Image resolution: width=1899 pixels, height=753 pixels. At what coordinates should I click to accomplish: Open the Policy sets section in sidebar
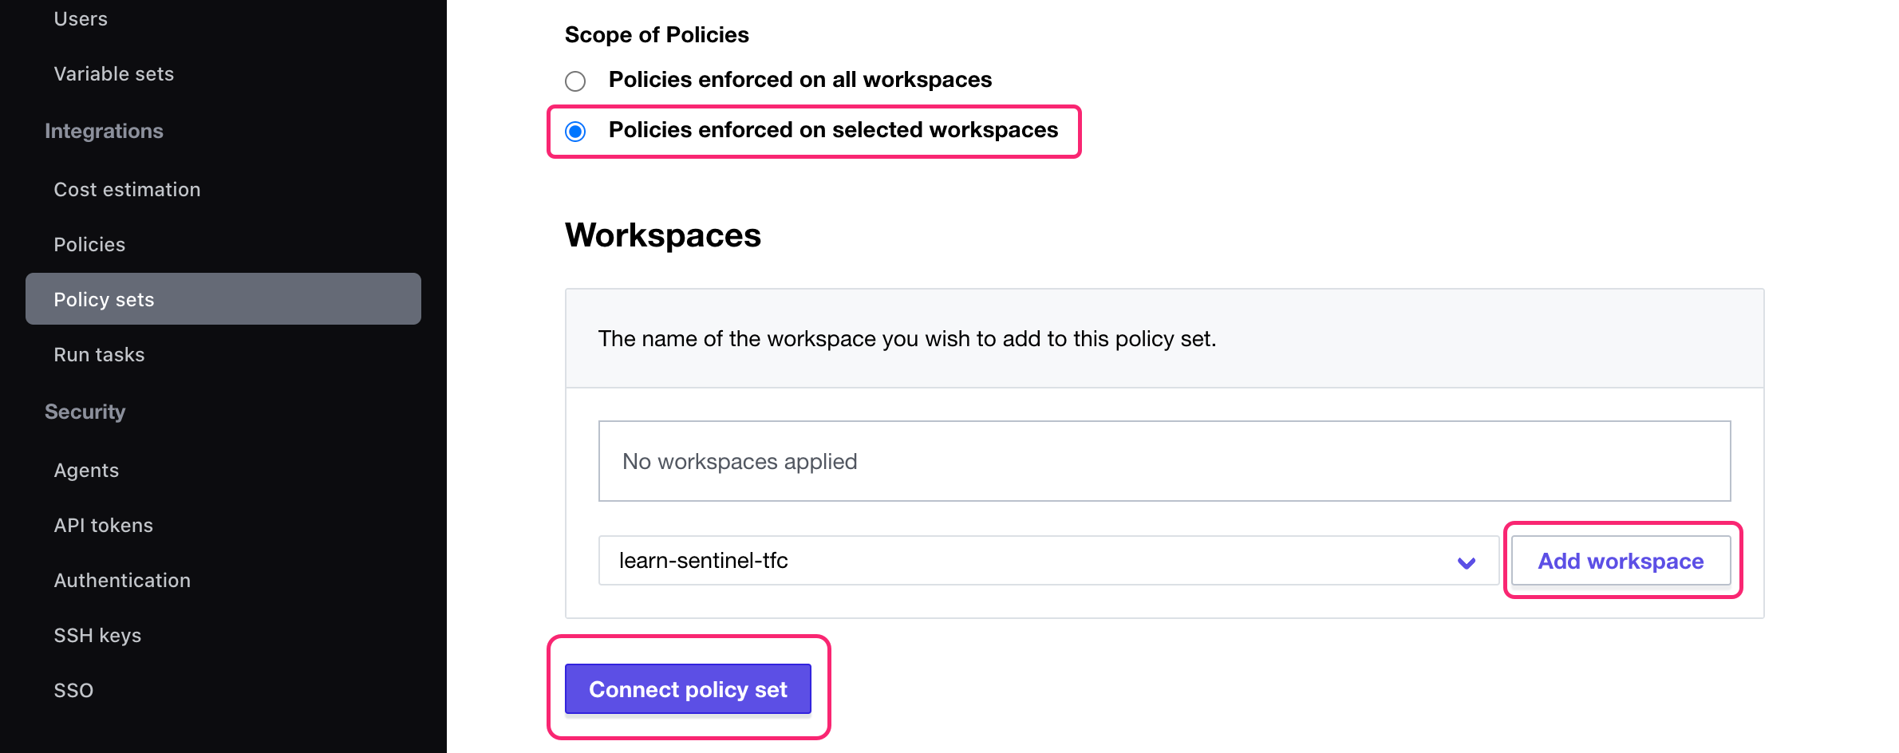[104, 299]
